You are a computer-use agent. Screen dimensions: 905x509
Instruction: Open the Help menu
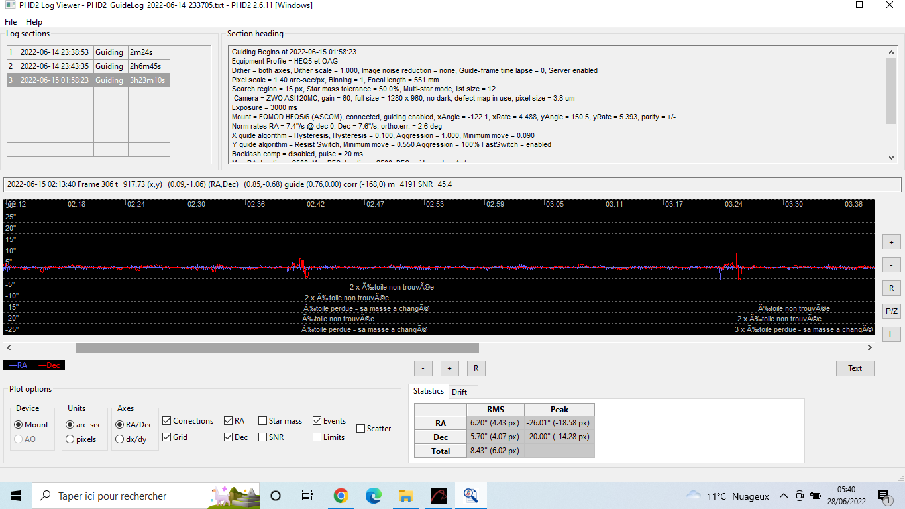tap(34, 22)
